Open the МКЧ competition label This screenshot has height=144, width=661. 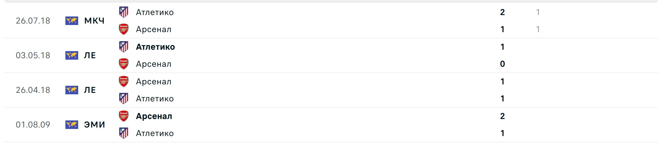(94, 21)
